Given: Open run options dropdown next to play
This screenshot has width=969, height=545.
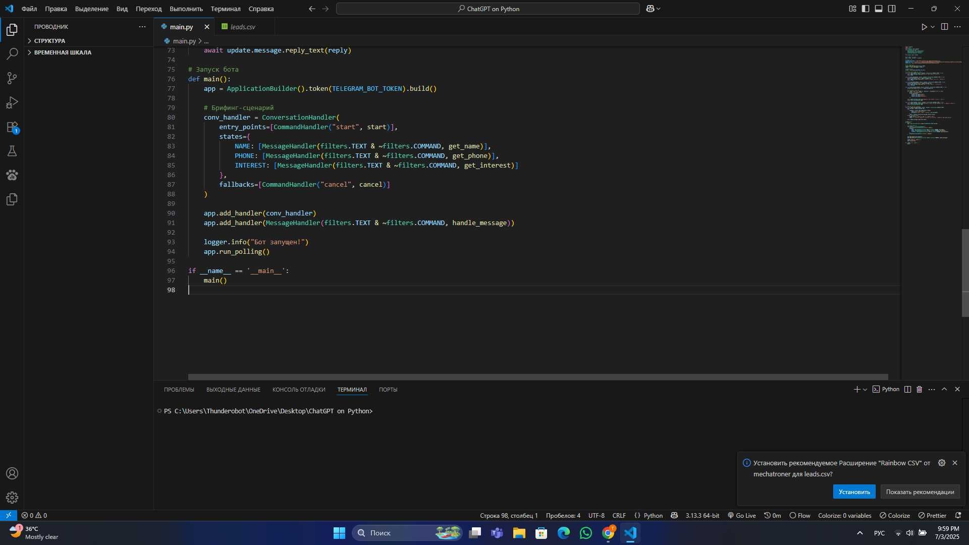Looking at the screenshot, I should [933, 27].
